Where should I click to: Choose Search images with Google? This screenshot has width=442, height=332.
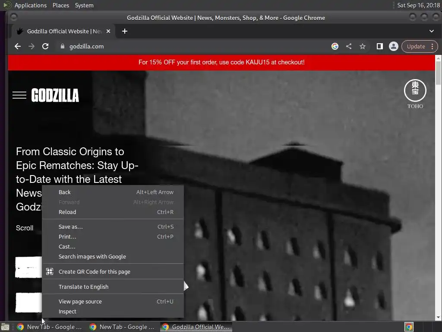tap(113, 257)
